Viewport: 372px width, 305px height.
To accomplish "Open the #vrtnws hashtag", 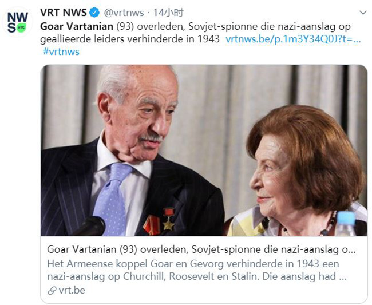I will click(61, 52).
